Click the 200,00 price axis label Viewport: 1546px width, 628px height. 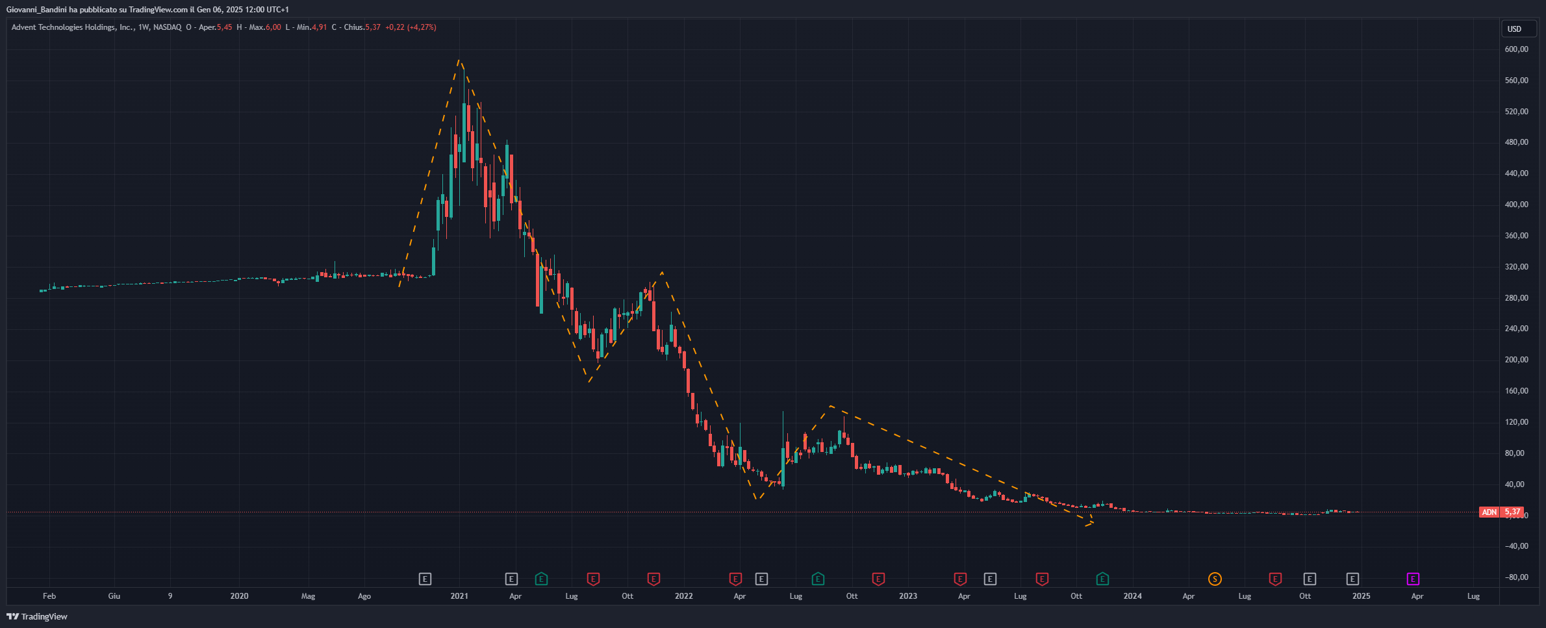pyautogui.click(x=1516, y=360)
